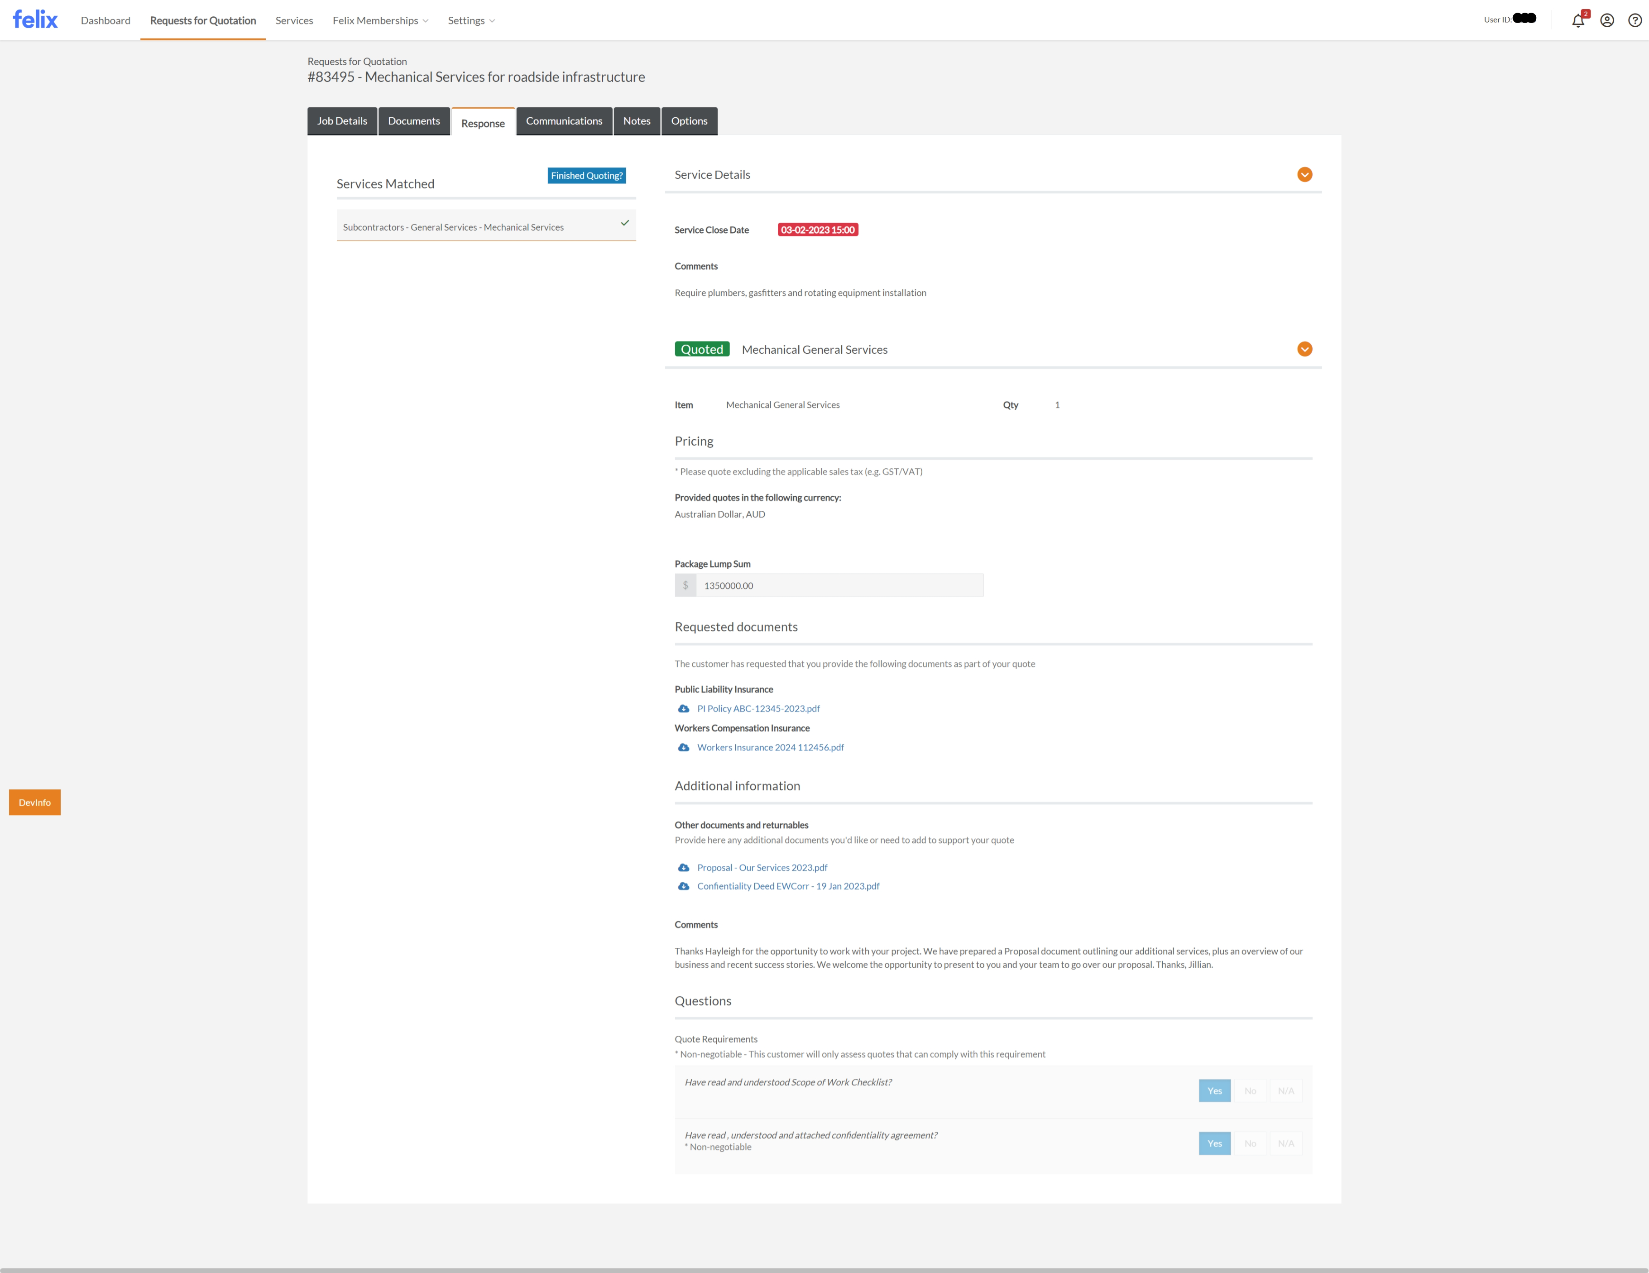
Task: Download icon beside Workers Insurance 2024 file
Action: (683, 748)
